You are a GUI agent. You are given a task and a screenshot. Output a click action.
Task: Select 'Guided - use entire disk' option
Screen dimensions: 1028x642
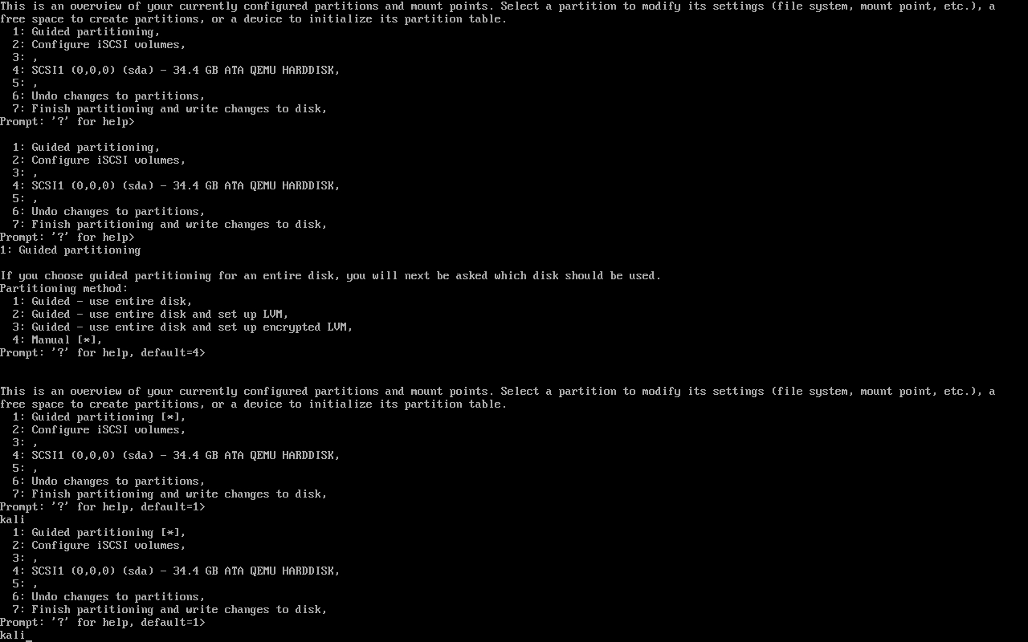[102, 301]
